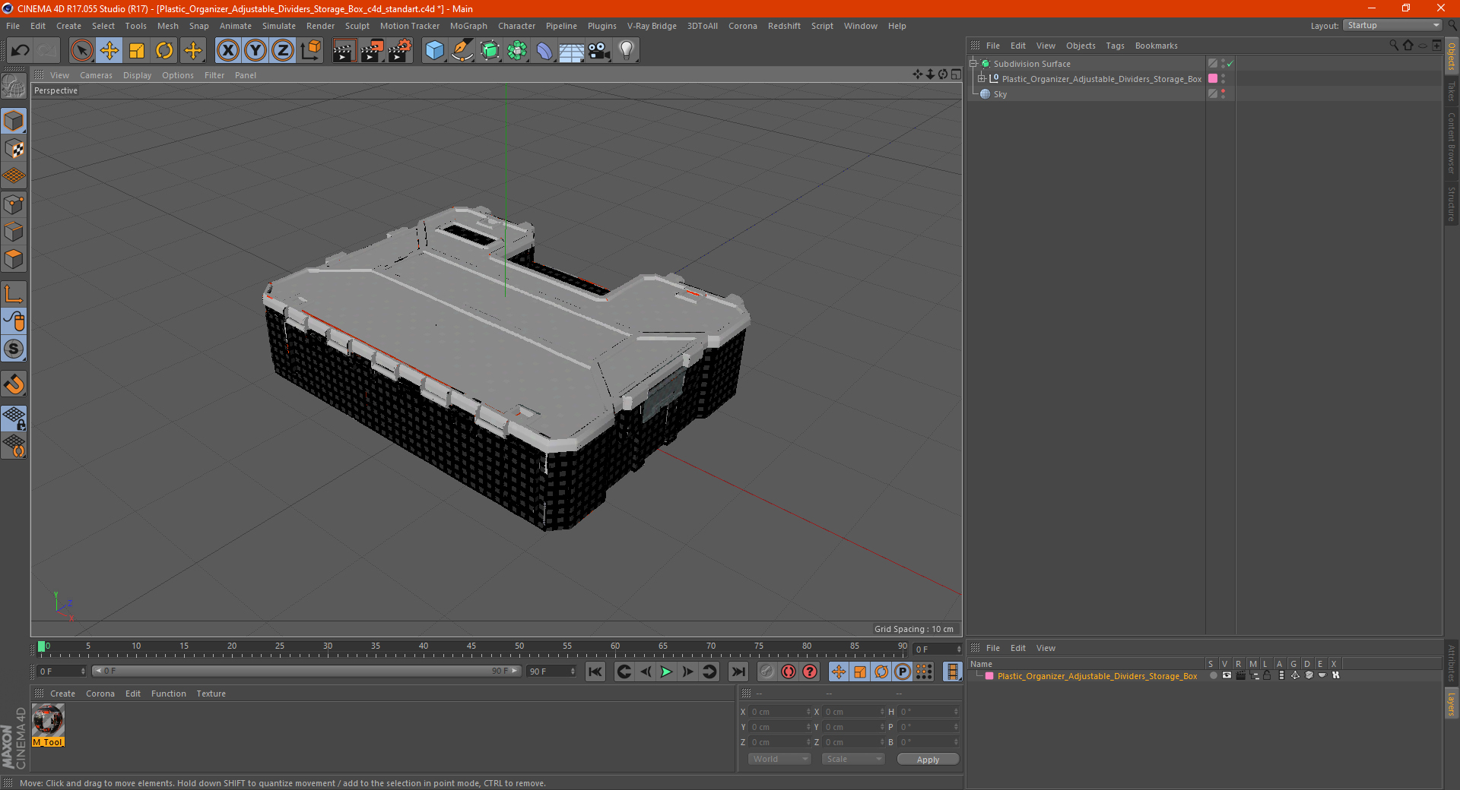Render the active view with clapperboard icon
The height and width of the screenshot is (790, 1460).
pos(344,51)
